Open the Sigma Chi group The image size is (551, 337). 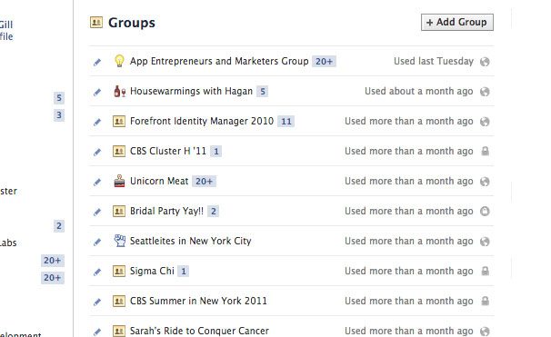pyautogui.click(x=152, y=271)
